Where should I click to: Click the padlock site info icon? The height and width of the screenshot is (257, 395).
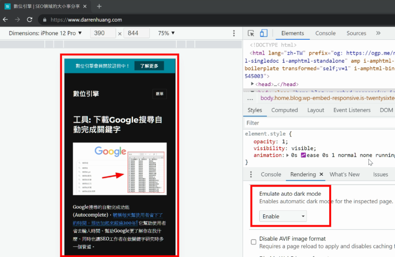coord(45,20)
